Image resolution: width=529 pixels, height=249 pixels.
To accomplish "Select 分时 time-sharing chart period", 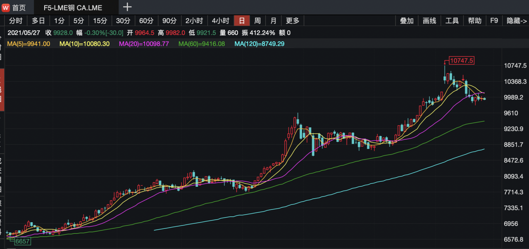I will pyautogui.click(x=16, y=21).
